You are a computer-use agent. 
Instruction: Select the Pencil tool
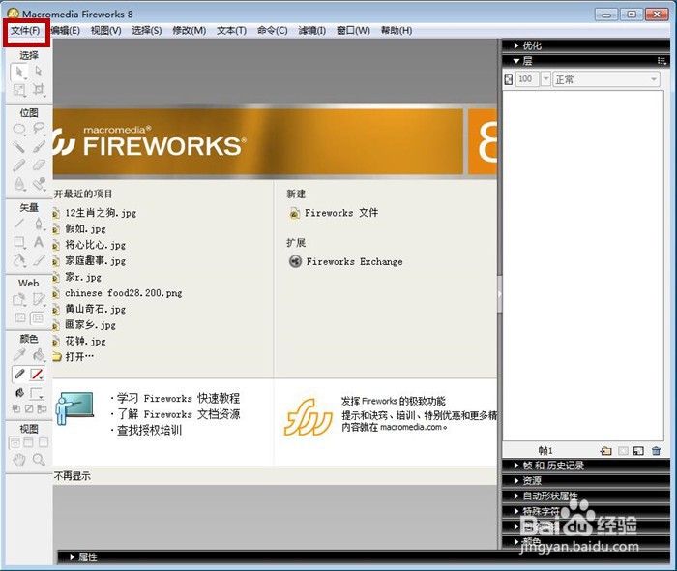click(x=19, y=165)
